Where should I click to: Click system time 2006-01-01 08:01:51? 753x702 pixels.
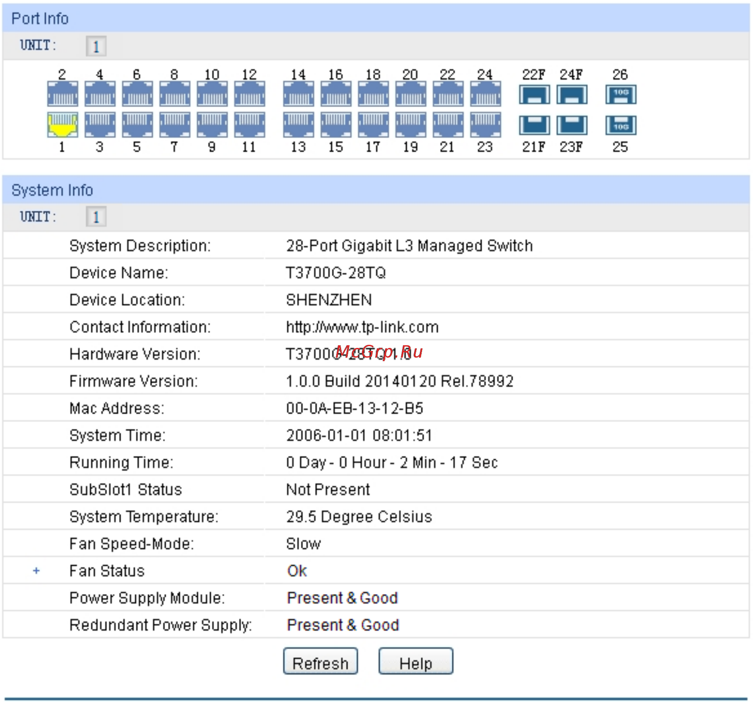pos(359,436)
